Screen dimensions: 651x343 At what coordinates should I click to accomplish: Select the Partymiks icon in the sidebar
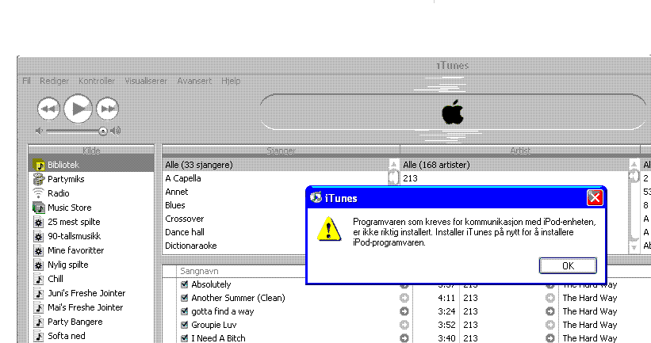[x=39, y=179]
